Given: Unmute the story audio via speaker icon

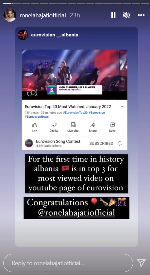Looking at the screenshot, I should pos(126,15).
